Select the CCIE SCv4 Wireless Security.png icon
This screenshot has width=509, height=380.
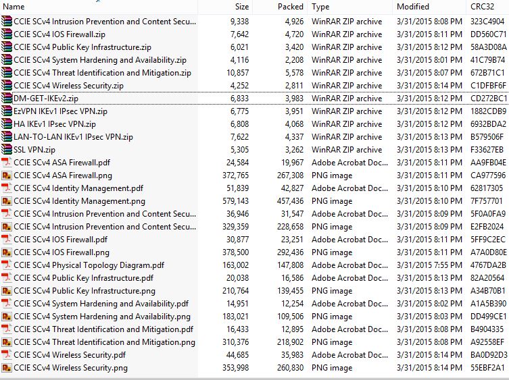(x=7, y=368)
